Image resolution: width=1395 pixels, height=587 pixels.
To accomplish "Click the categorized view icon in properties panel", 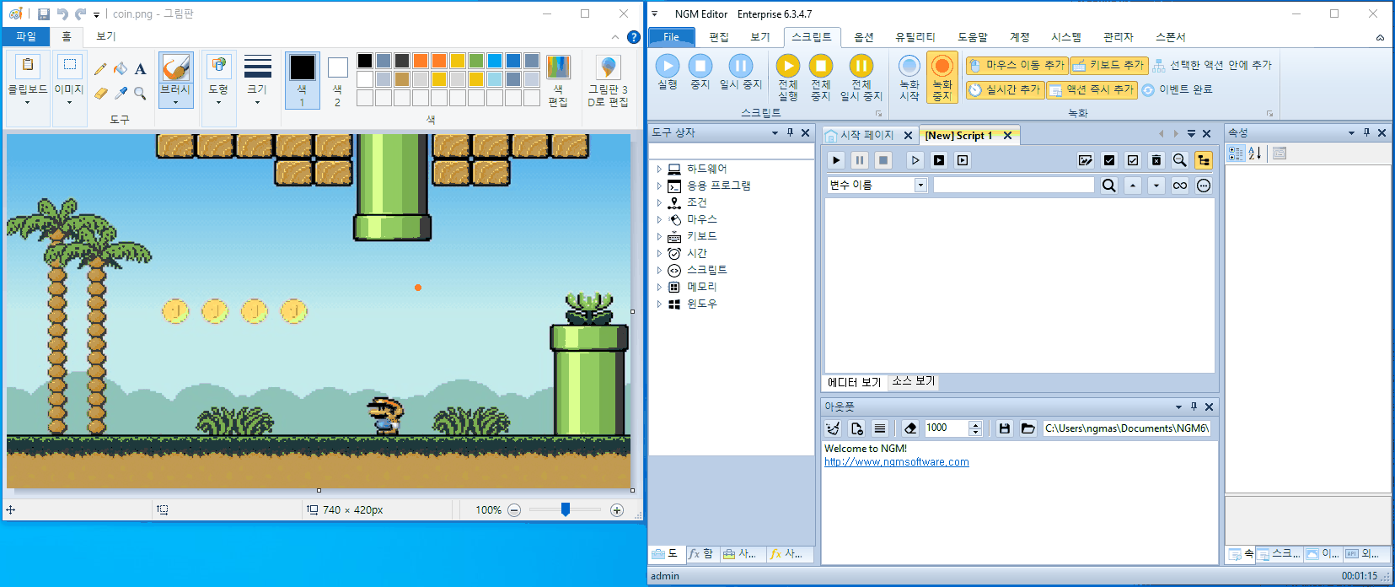I will pyautogui.click(x=1236, y=153).
